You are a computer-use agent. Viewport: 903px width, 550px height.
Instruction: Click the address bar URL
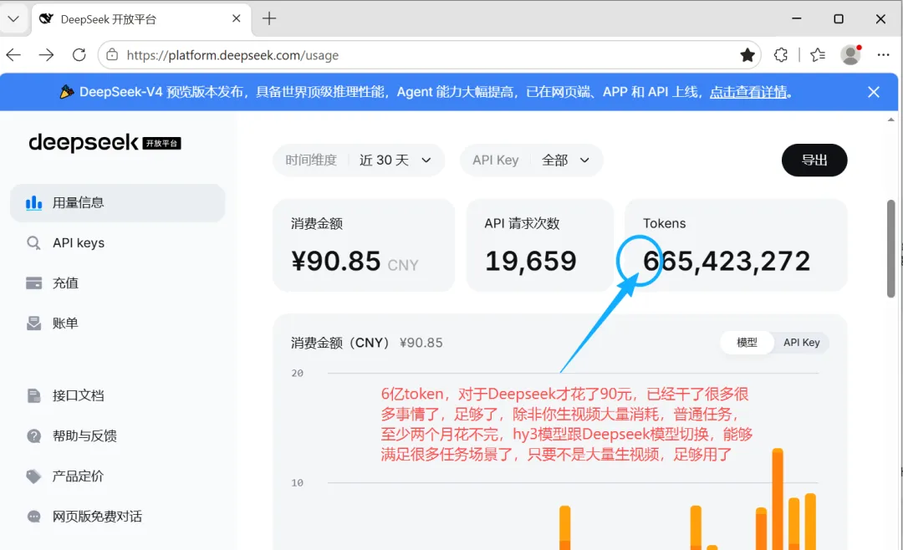pyautogui.click(x=232, y=55)
